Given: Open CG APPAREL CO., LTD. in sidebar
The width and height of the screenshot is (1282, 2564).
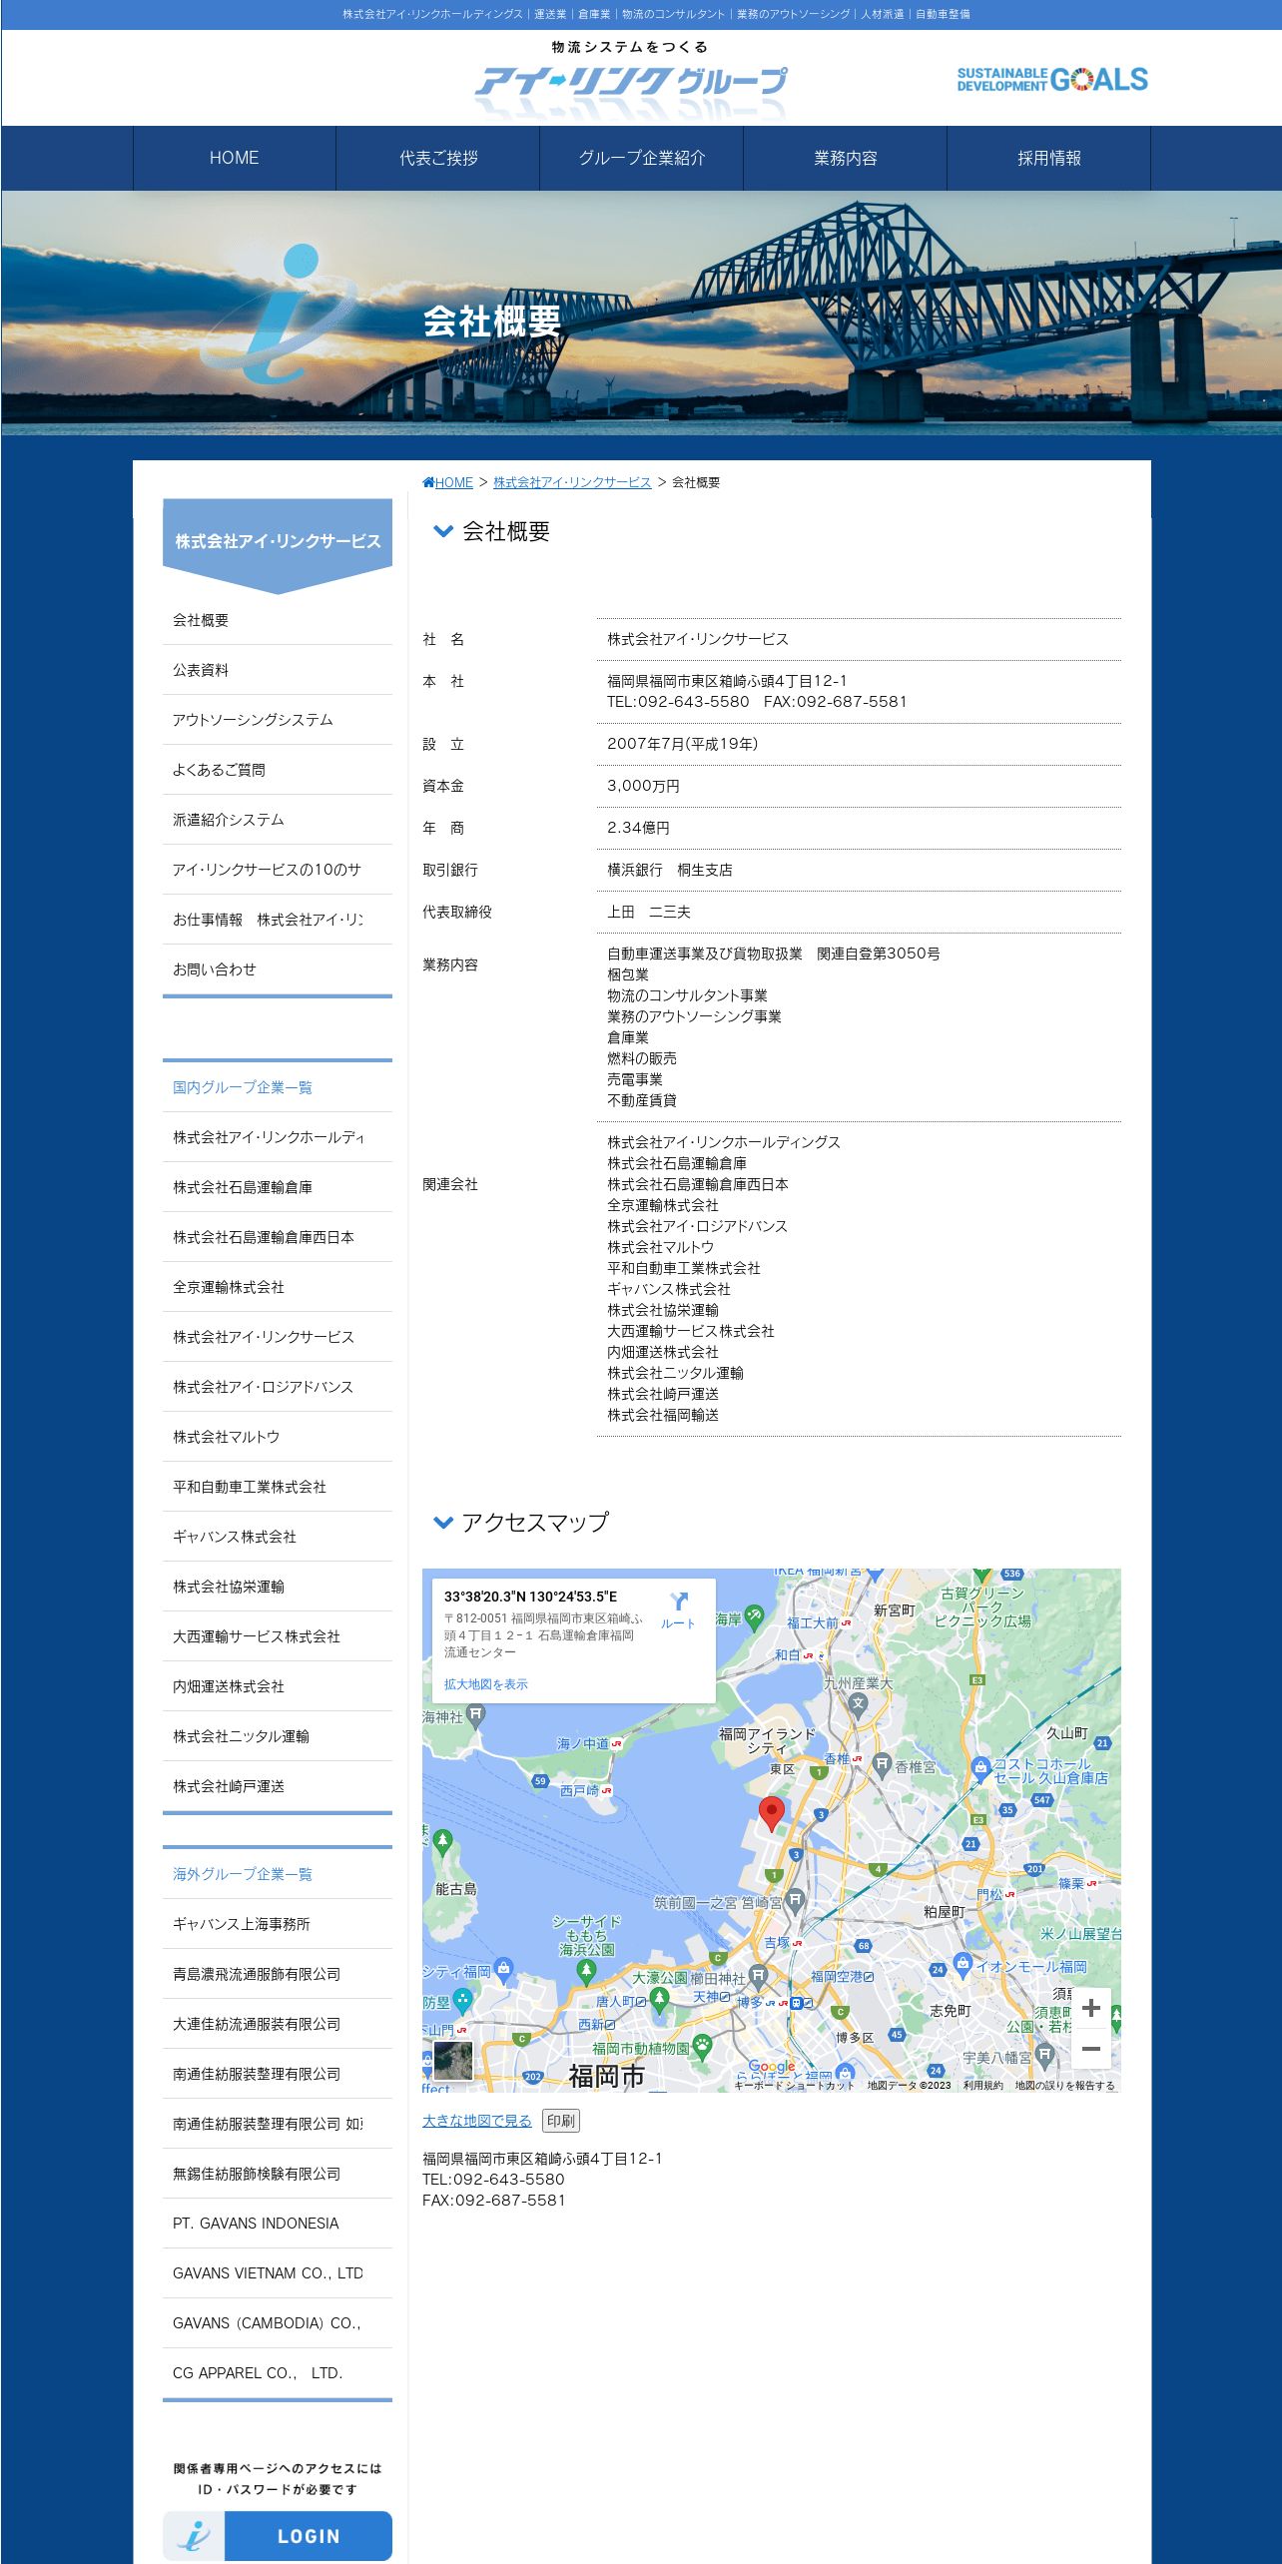Looking at the screenshot, I should pos(278,2373).
